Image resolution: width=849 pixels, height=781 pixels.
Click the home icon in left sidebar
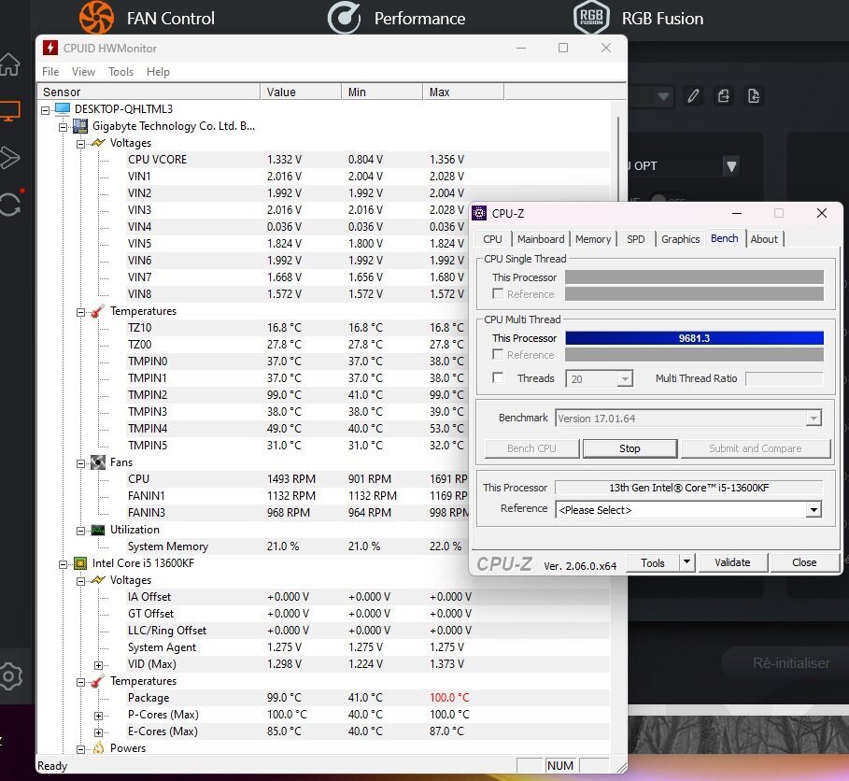pos(9,64)
